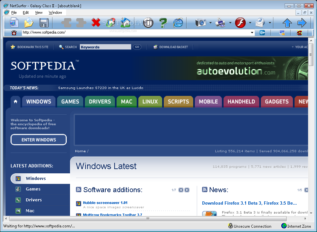Image resolution: width=317 pixels, height=232 pixels.
Task: Click the Samsung Launches S7220 news headline
Action: [x=100, y=88]
